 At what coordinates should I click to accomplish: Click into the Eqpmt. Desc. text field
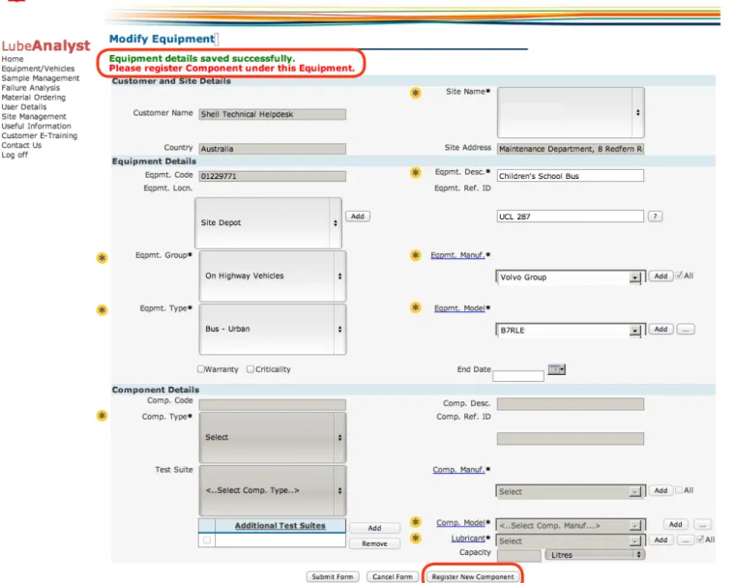pyautogui.click(x=571, y=176)
